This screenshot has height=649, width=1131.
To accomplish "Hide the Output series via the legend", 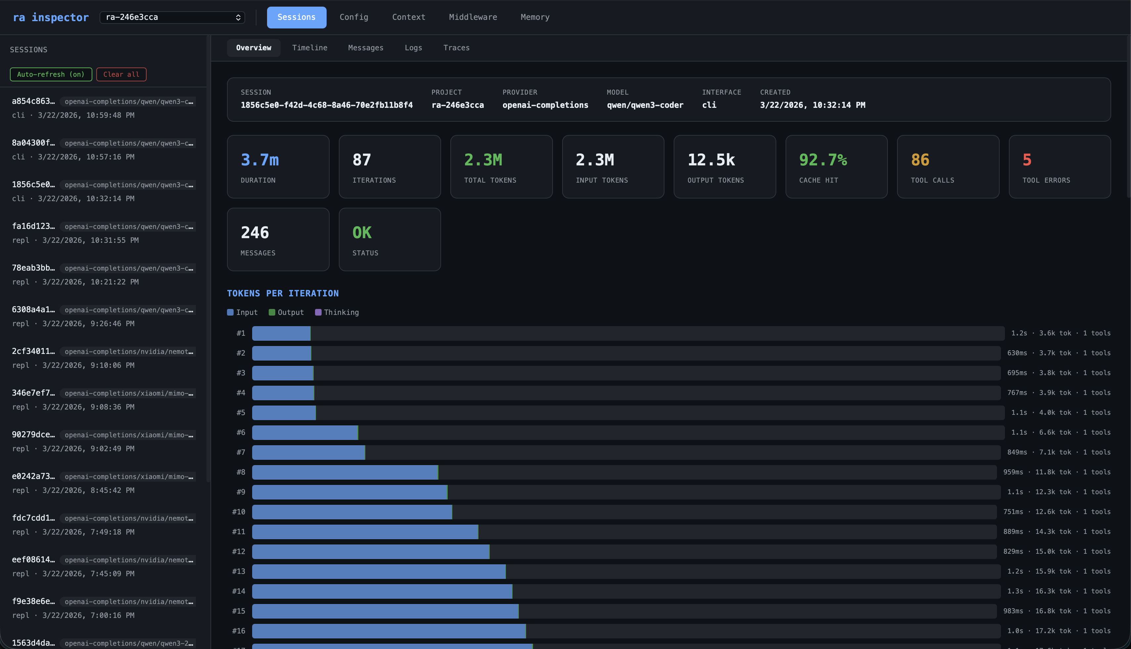I will [x=286, y=312].
